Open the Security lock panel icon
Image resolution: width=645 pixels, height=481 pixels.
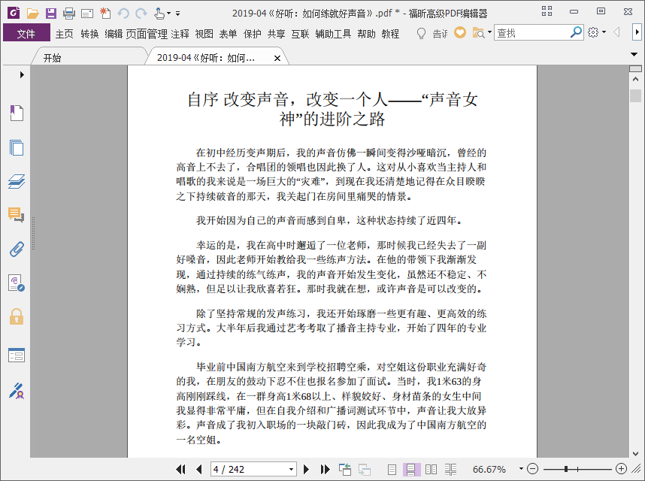[x=17, y=316]
